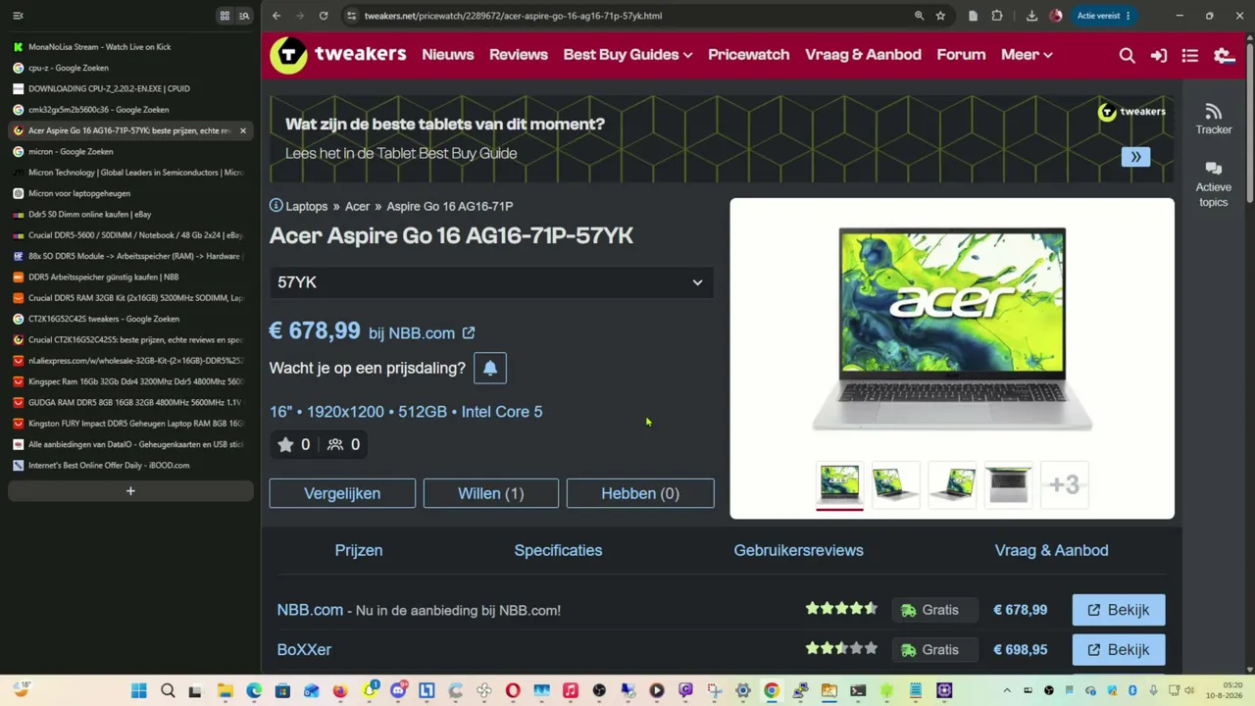Click the Tablet Best Buy Guide banner
Image resolution: width=1255 pixels, height=706 pixels.
click(x=722, y=139)
